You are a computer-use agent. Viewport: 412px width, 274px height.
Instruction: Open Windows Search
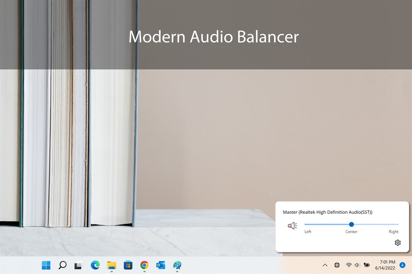(62, 265)
